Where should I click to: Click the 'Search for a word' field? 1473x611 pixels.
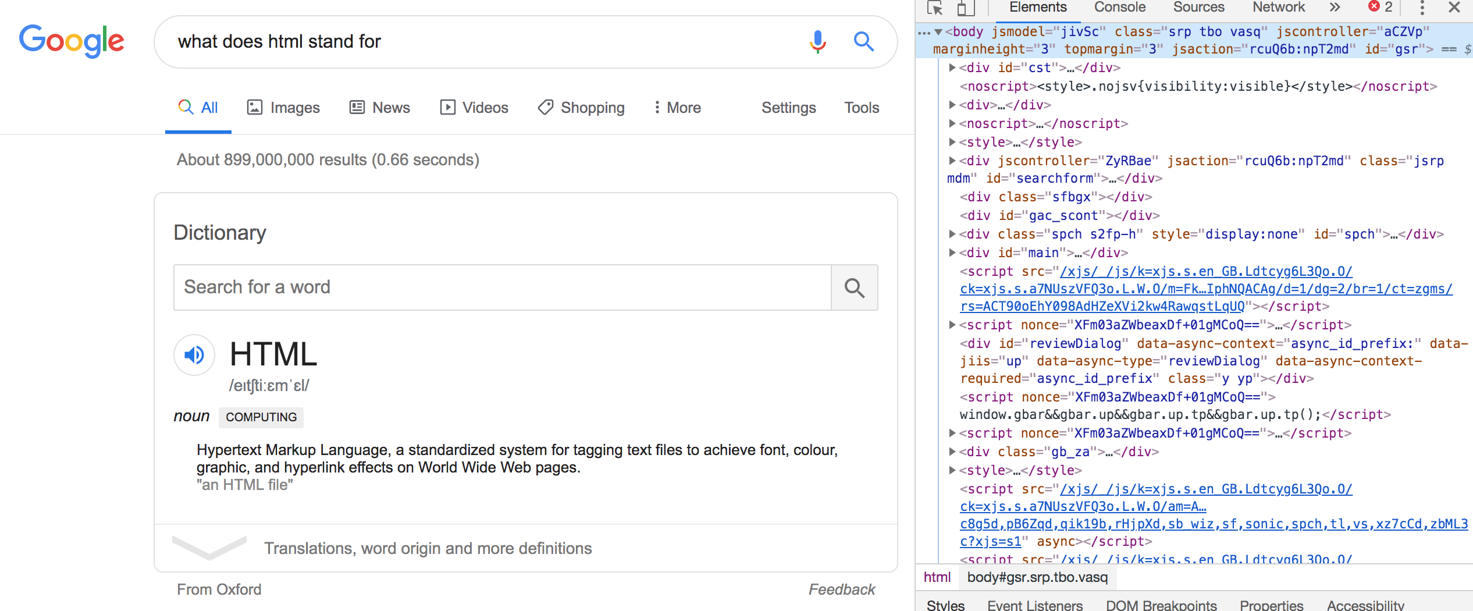point(502,287)
